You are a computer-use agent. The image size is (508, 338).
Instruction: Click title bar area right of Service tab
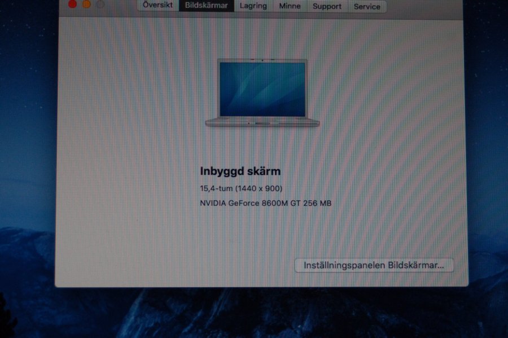point(423,6)
